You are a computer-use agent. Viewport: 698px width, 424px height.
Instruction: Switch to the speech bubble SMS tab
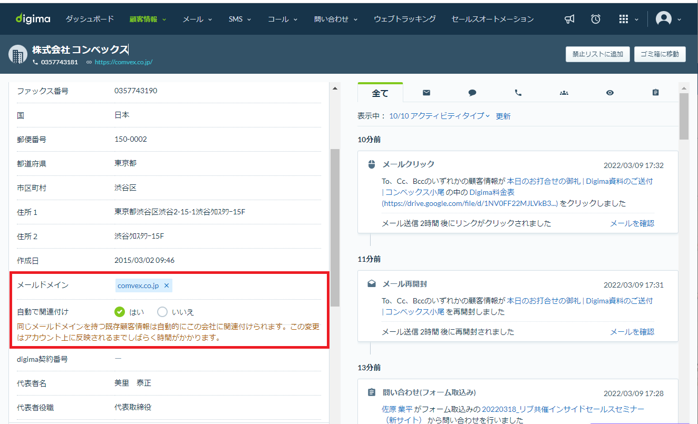tap(472, 93)
